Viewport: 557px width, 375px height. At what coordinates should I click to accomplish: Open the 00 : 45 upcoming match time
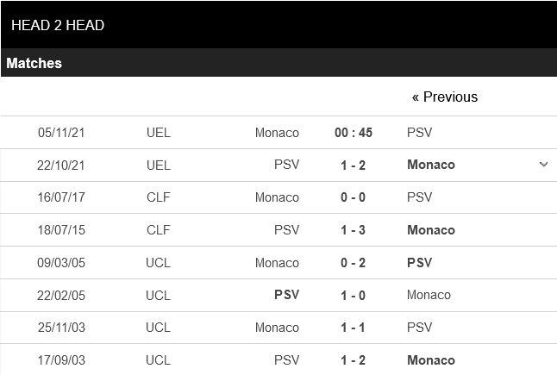[354, 133]
